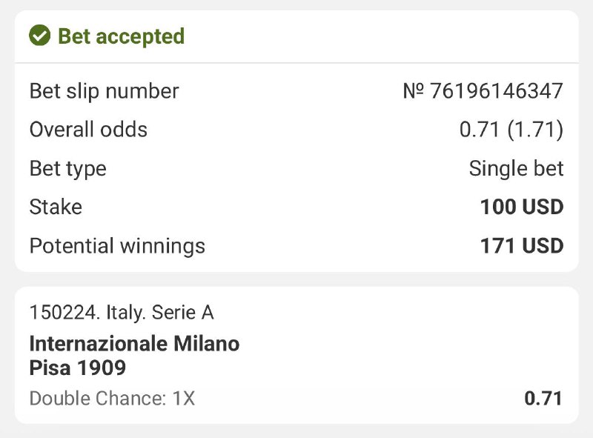
Task: Select the 'Overall odds' label
Action: [x=88, y=130]
